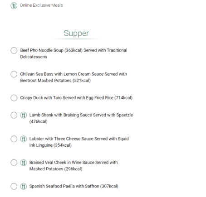Image resolution: width=206 pixels, height=197 pixels.
Task: Click Chilean Sea Bass meal description
Action: 74,77
